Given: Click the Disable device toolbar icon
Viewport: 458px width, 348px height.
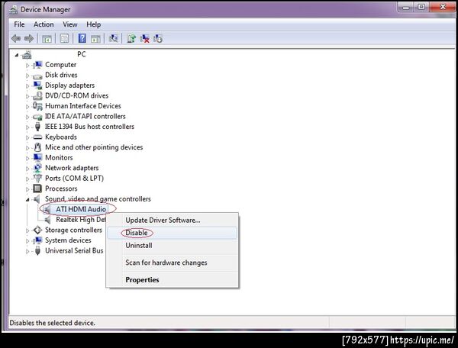Looking at the screenshot, I should point(158,38).
